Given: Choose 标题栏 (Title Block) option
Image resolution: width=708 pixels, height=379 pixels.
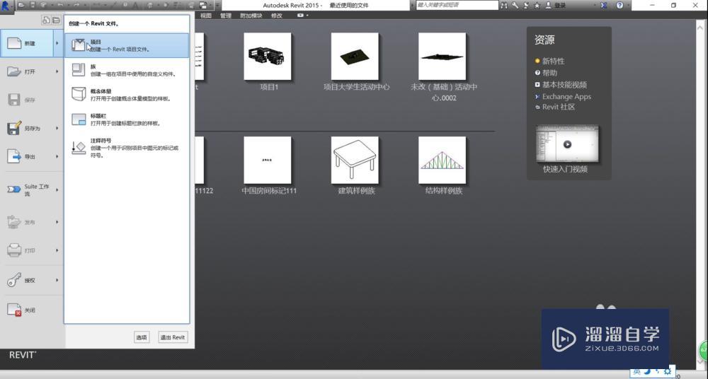Looking at the screenshot, I should coord(127,119).
